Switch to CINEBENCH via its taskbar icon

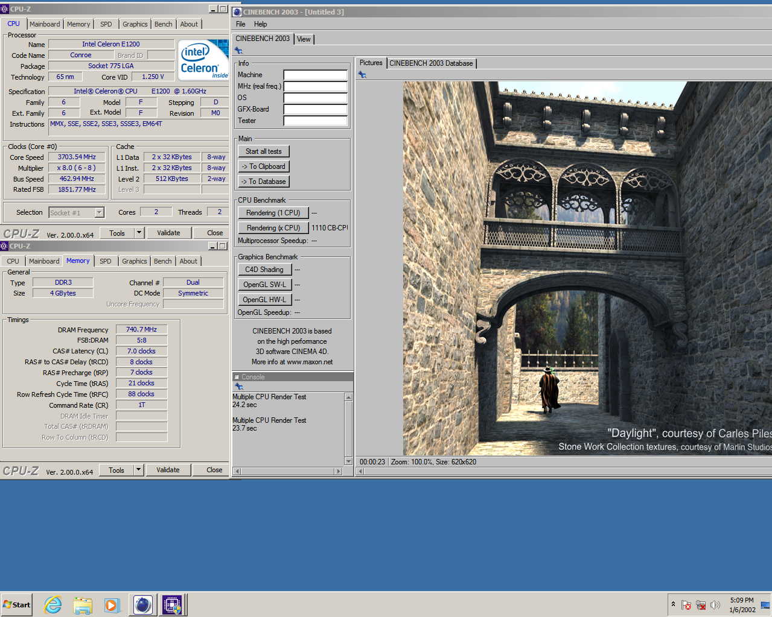pyautogui.click(x=143, y=604)
